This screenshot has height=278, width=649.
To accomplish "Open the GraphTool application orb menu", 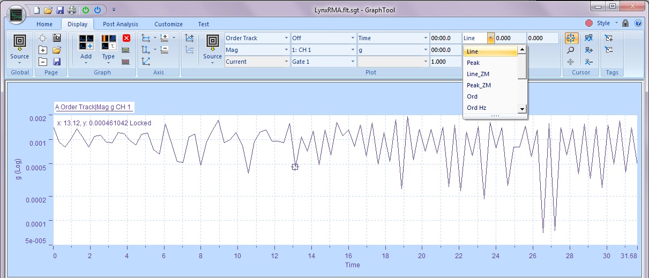I will click(x=17, y=14).
